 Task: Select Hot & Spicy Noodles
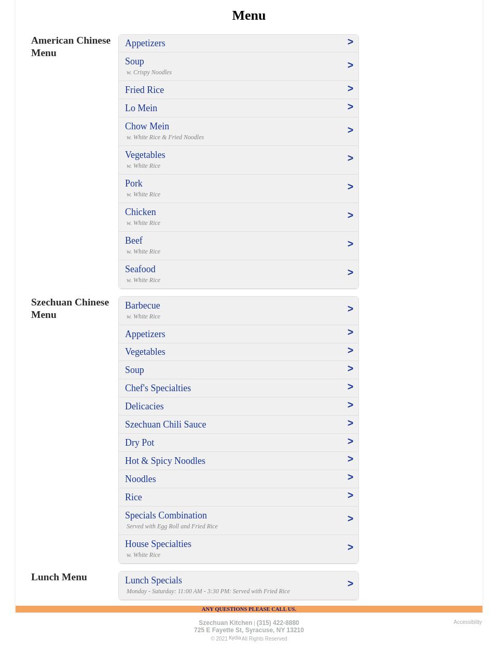[x=165, y=461]
